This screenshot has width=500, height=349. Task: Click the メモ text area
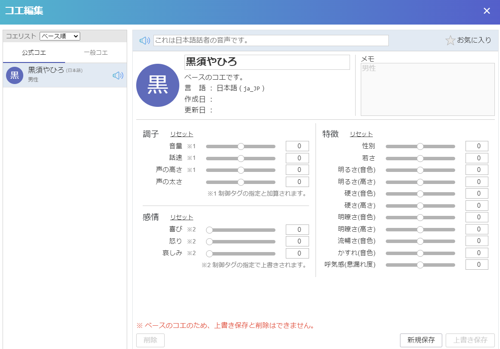[428, 89]
